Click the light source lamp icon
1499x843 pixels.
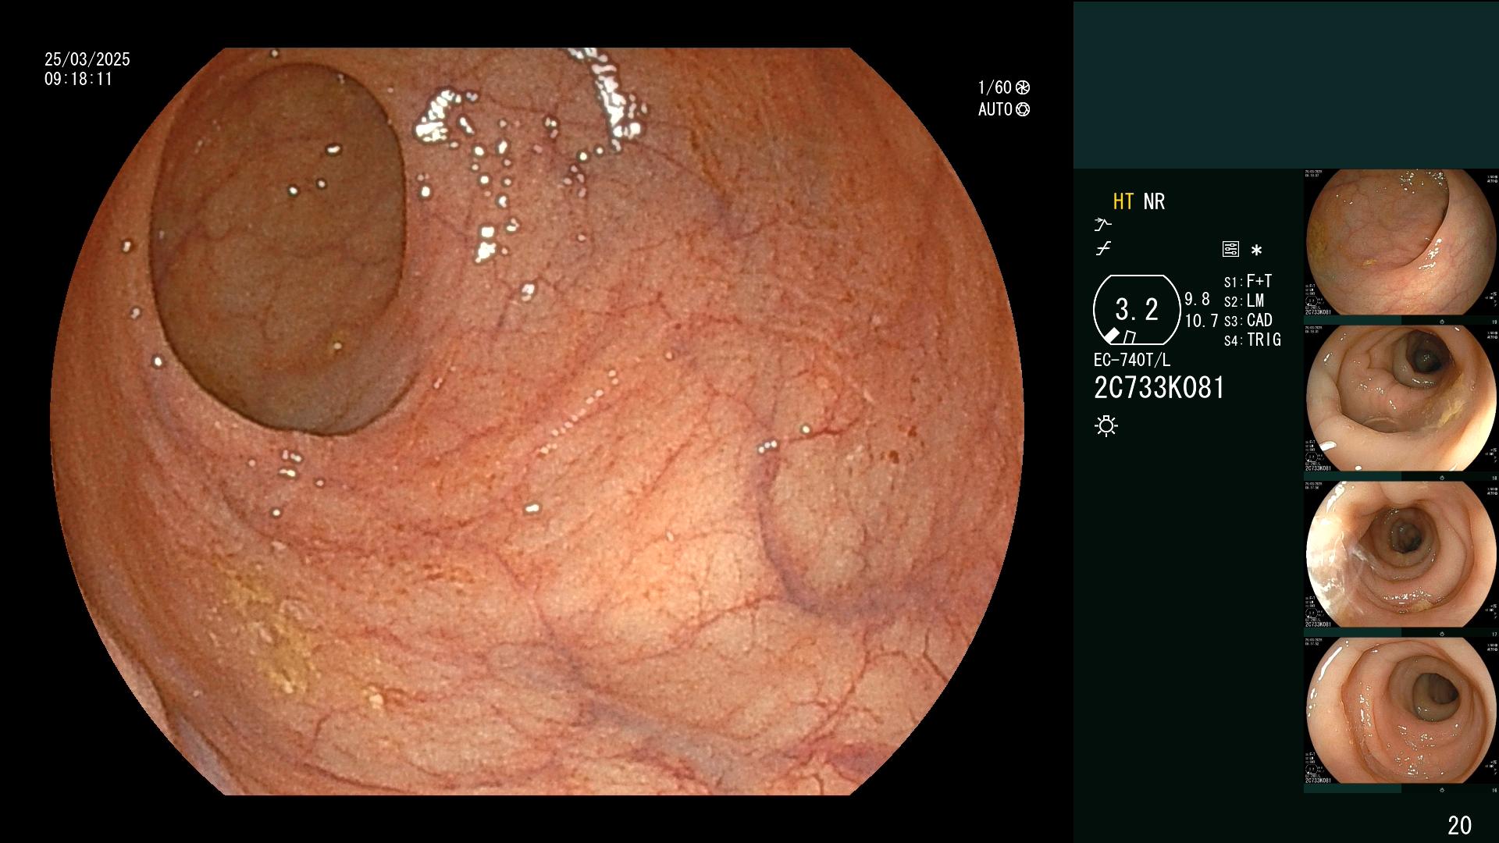(1106, 425)
